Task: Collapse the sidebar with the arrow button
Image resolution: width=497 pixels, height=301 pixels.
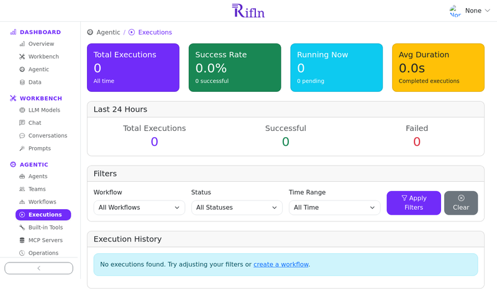Action: (39, 268)
